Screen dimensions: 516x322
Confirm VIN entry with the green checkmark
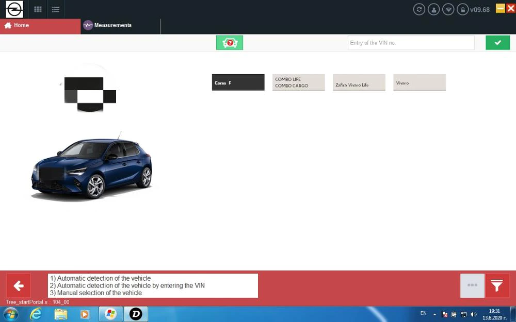[x=497, y=42]
